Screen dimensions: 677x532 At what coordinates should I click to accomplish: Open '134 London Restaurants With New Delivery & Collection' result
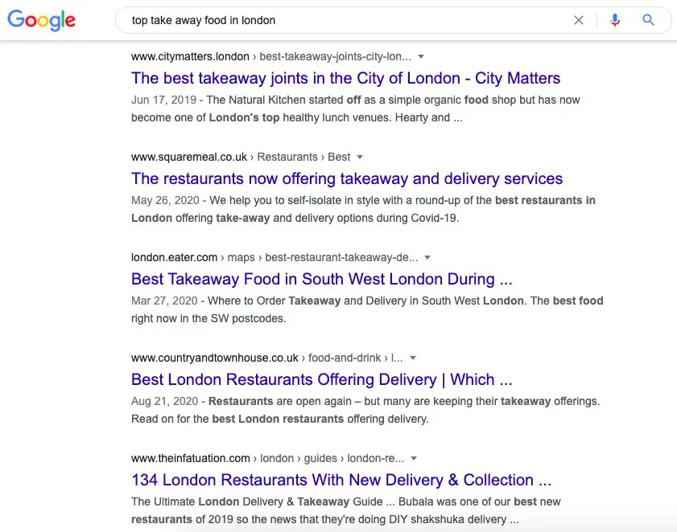(x=341, y=481)
